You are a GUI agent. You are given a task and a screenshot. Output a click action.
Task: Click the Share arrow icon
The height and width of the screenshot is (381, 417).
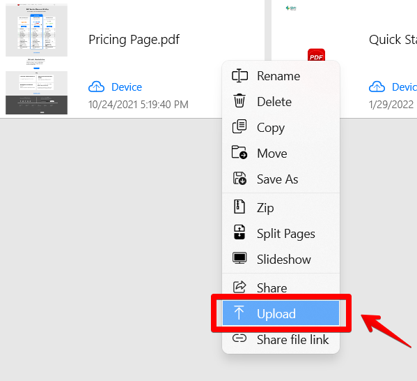(239, 287)
